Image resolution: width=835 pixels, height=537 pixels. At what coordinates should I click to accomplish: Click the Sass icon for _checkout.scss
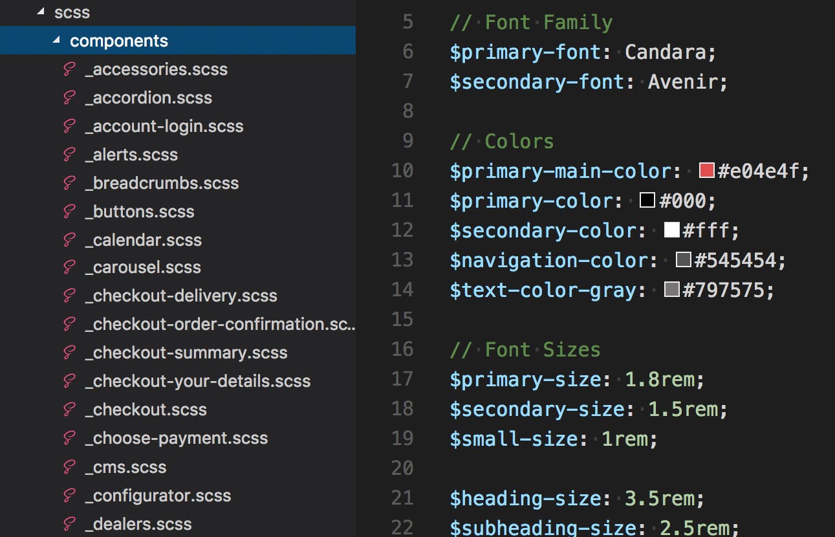(x=69, y=410)
